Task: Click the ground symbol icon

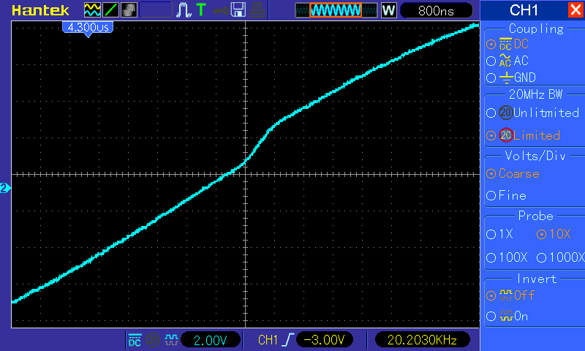Action: click(506, 78)
